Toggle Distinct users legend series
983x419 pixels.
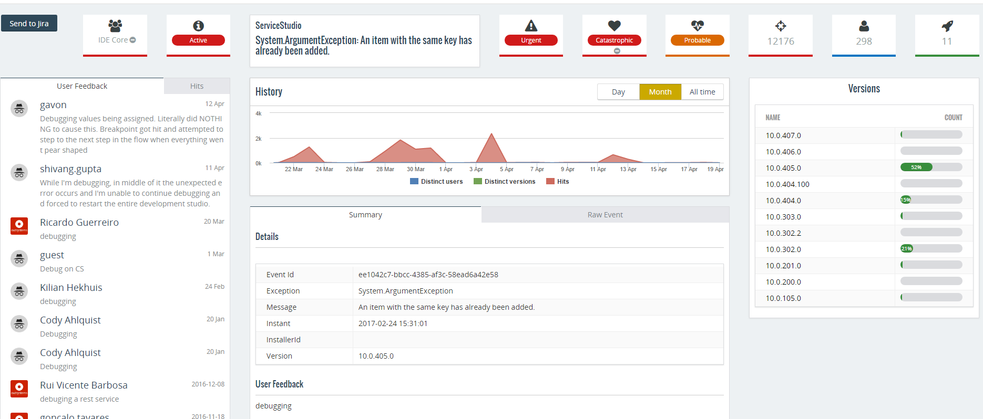point(436,182)
